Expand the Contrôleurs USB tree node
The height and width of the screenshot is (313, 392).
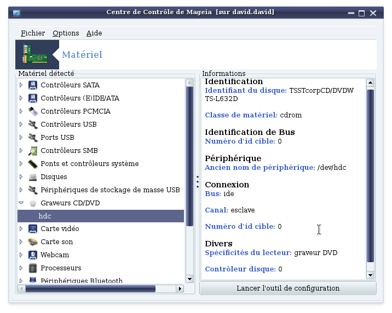coord(21,124)
